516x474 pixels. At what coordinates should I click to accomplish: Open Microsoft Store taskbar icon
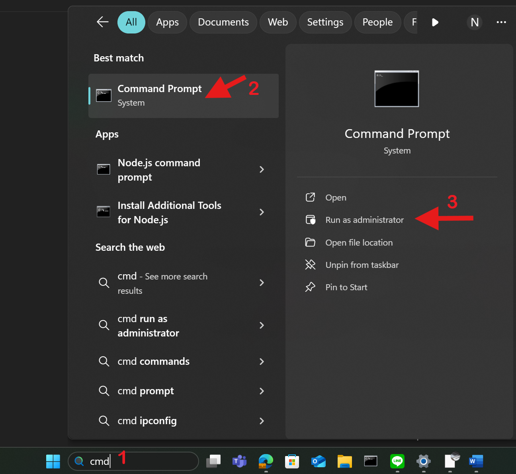point(292,461)
